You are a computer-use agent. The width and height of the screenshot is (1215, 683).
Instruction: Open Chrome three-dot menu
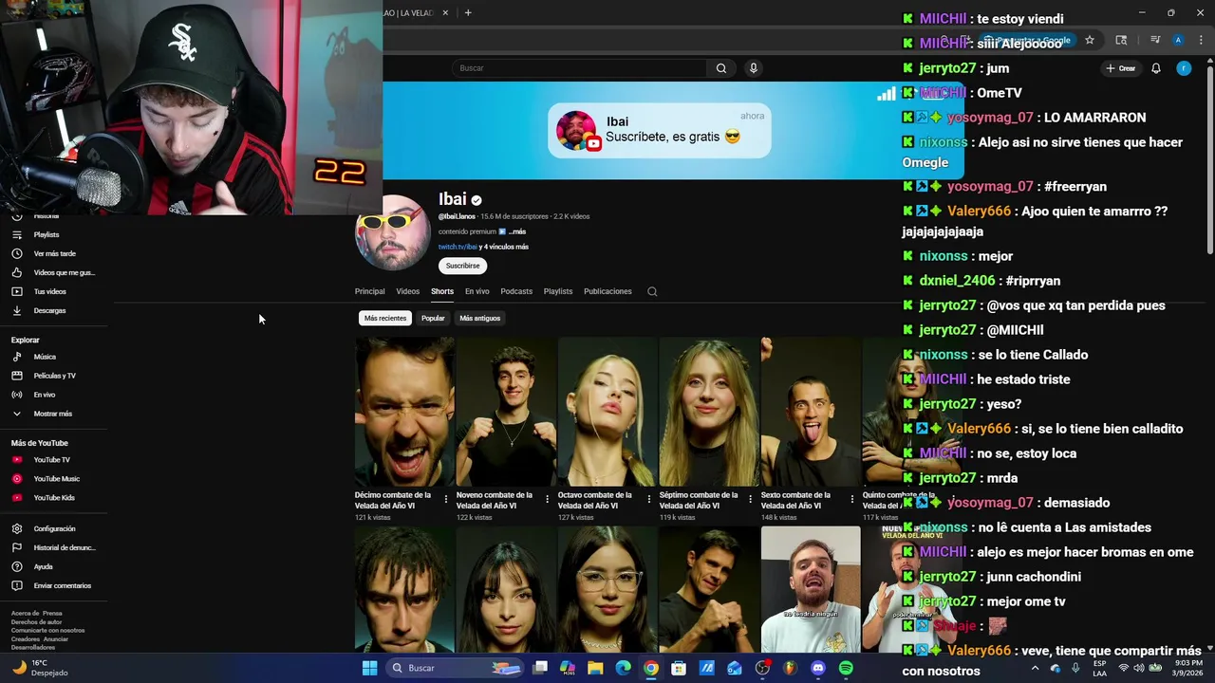(x=1201, y=40)
